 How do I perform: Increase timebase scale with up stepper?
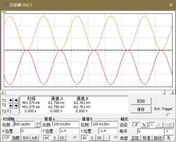(37, 123)
